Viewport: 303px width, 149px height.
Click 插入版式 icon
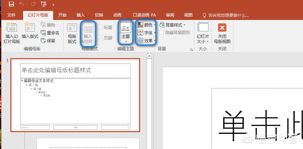[x=30, y=27]
